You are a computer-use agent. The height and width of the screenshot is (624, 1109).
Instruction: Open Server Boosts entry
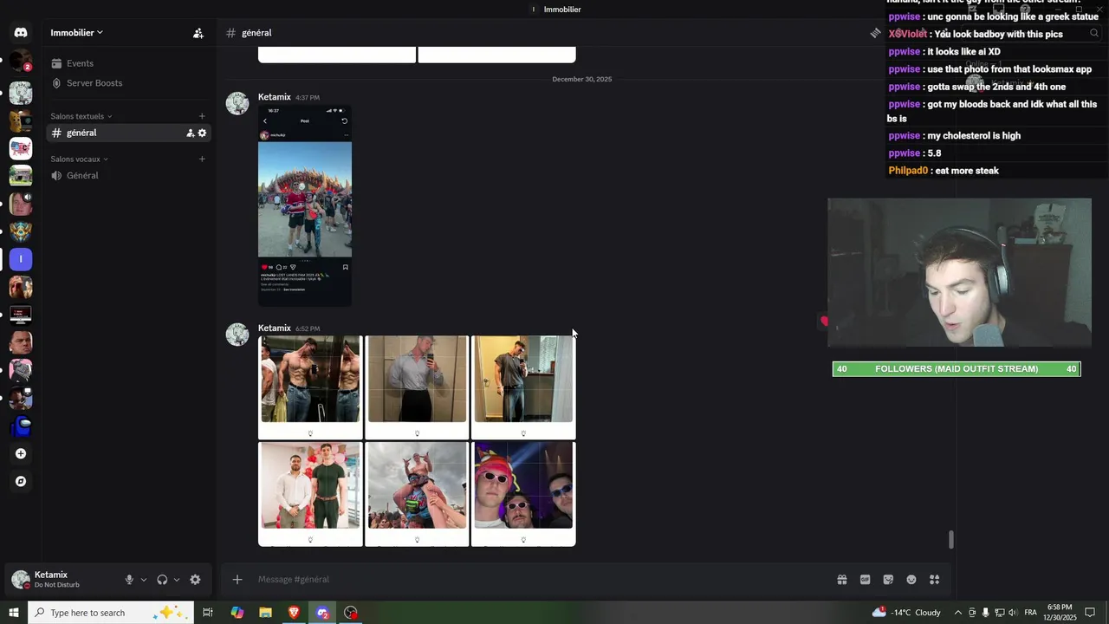[130, 83]
